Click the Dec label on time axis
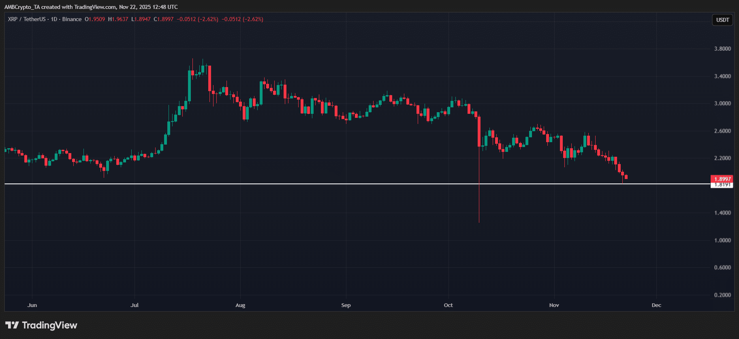Image resolution: width=739 pixels, height=339 pixels. tap(656, 305)
